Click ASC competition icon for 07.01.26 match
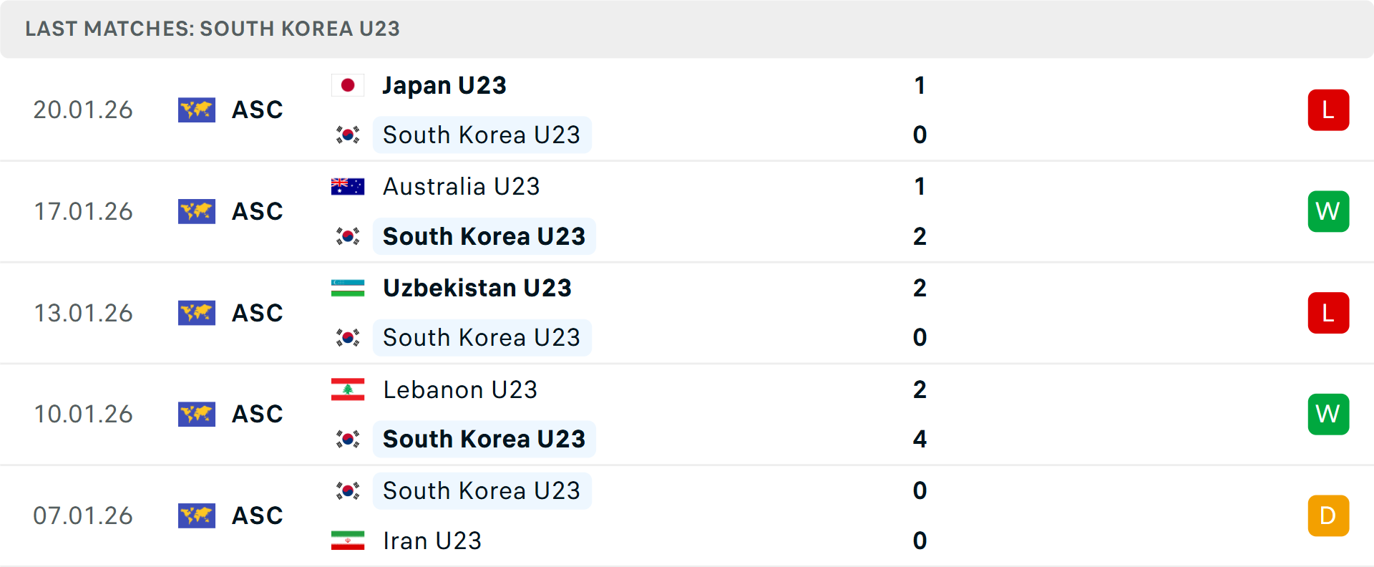Screen dimensions: 1374x567 [x=197, y=515]
